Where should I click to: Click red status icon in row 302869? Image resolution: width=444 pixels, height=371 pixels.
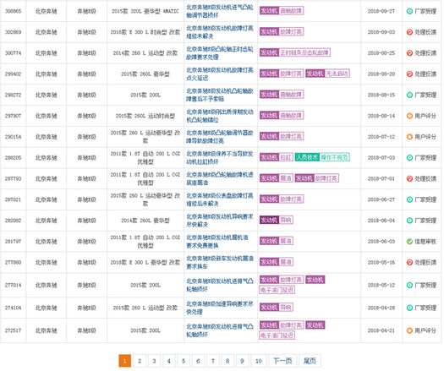(409, 32)
